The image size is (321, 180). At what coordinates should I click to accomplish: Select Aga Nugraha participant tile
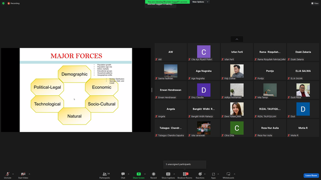pyautogui.click(x=204, y=71)
